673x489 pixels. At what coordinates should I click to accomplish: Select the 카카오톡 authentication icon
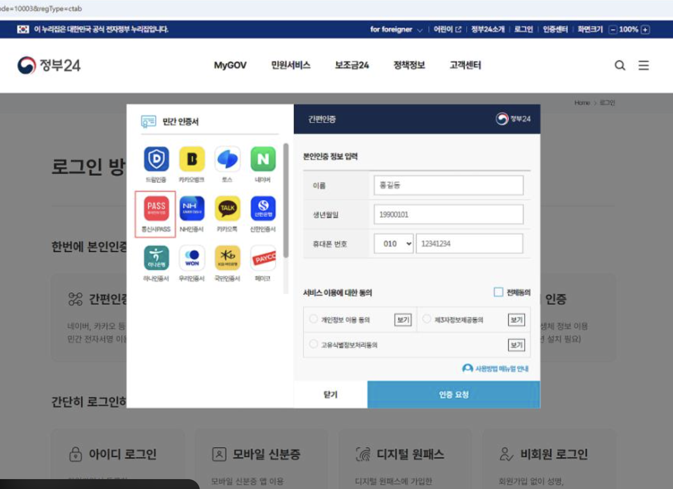click(x=227, y=208)
